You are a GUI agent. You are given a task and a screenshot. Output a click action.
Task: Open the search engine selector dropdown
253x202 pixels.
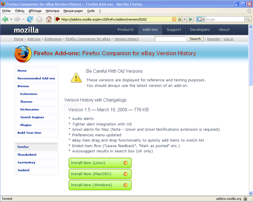(x=203, y=19)
